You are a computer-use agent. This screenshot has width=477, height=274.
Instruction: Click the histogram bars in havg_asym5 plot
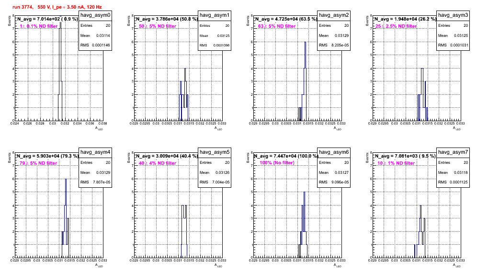tap(184, 231)
